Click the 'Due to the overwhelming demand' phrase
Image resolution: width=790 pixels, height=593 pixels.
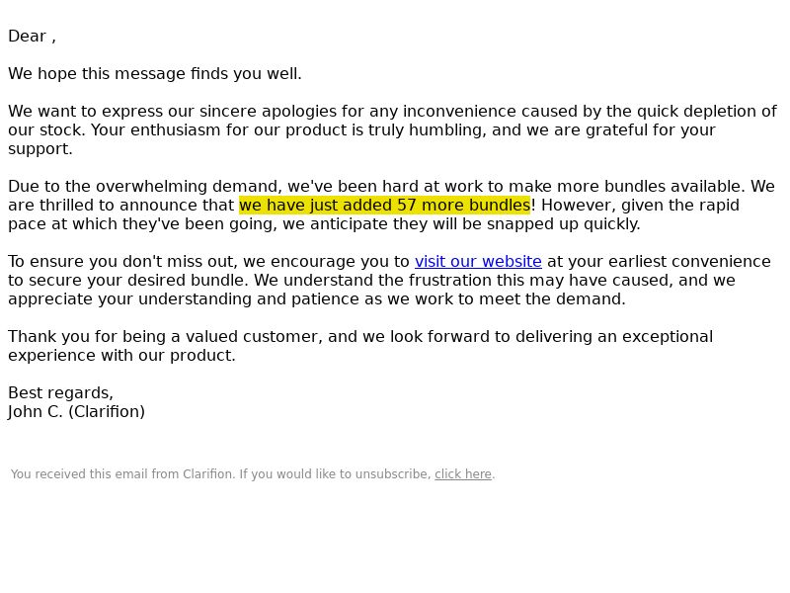145,187
